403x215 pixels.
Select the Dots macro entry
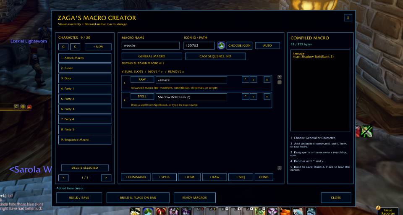85,78
